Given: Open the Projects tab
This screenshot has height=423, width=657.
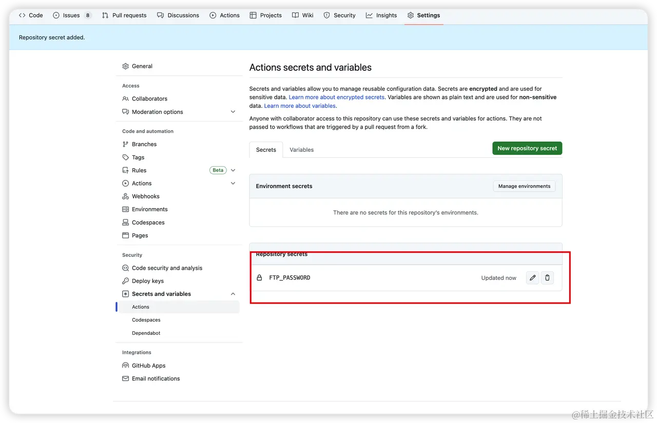Looking at the screenshot, I should [x=266, y=15].
